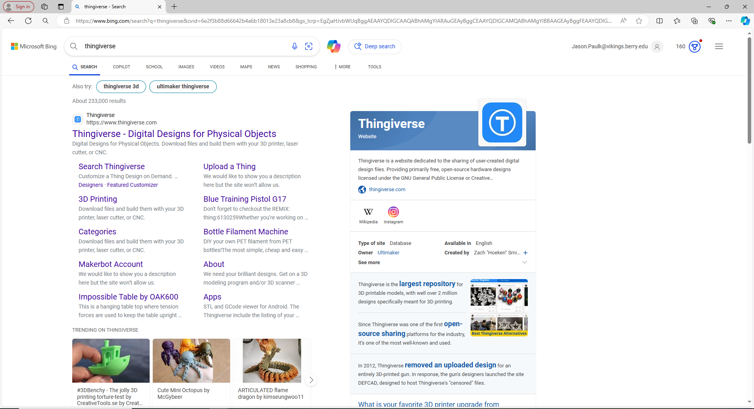Screen dimensions: 754x409
Task: Open Browser essentials heart icon
Action: coord(712,21)
